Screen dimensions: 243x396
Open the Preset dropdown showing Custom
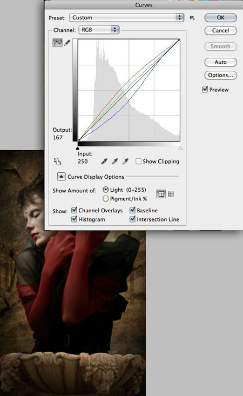(126, 18)
